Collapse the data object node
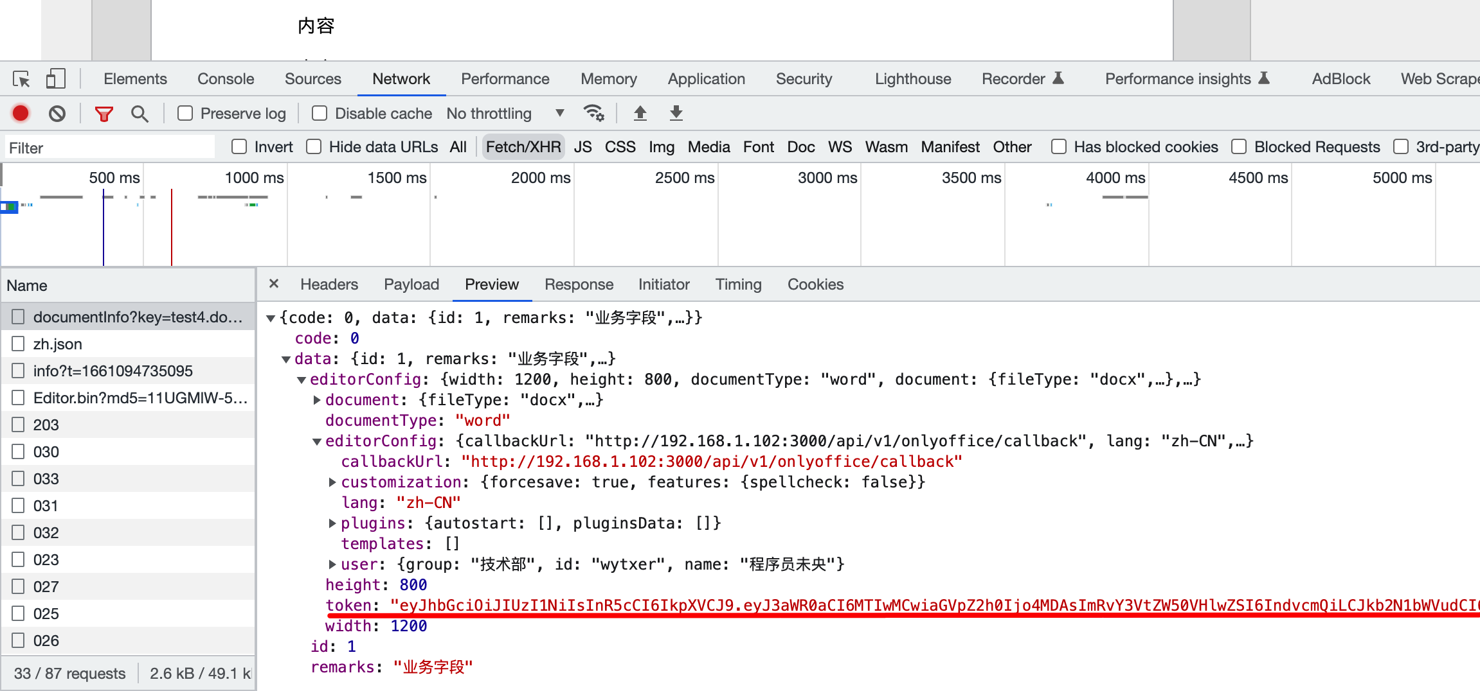Viewport: 1480px width, 691px height. click(286, 359)
